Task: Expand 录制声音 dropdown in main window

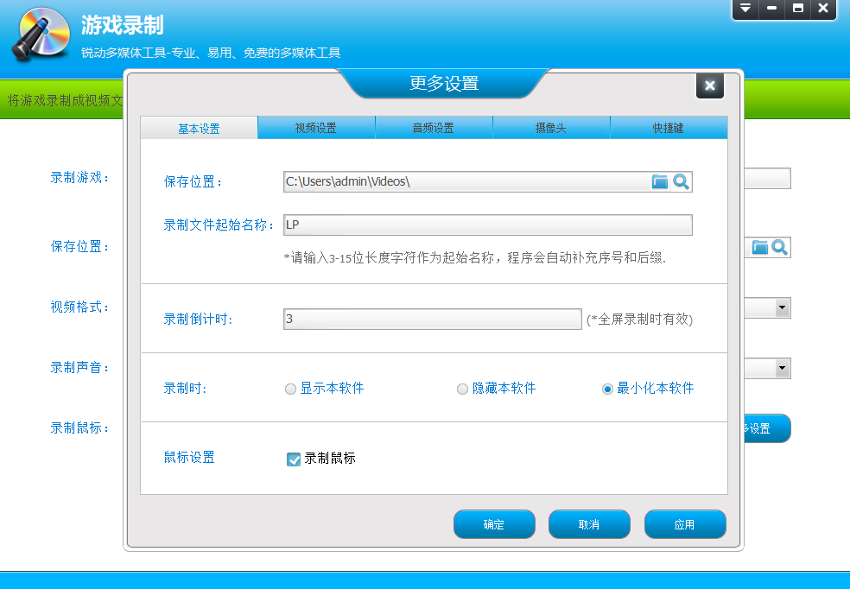Action: pyautogui.click(x=782, y=369)
